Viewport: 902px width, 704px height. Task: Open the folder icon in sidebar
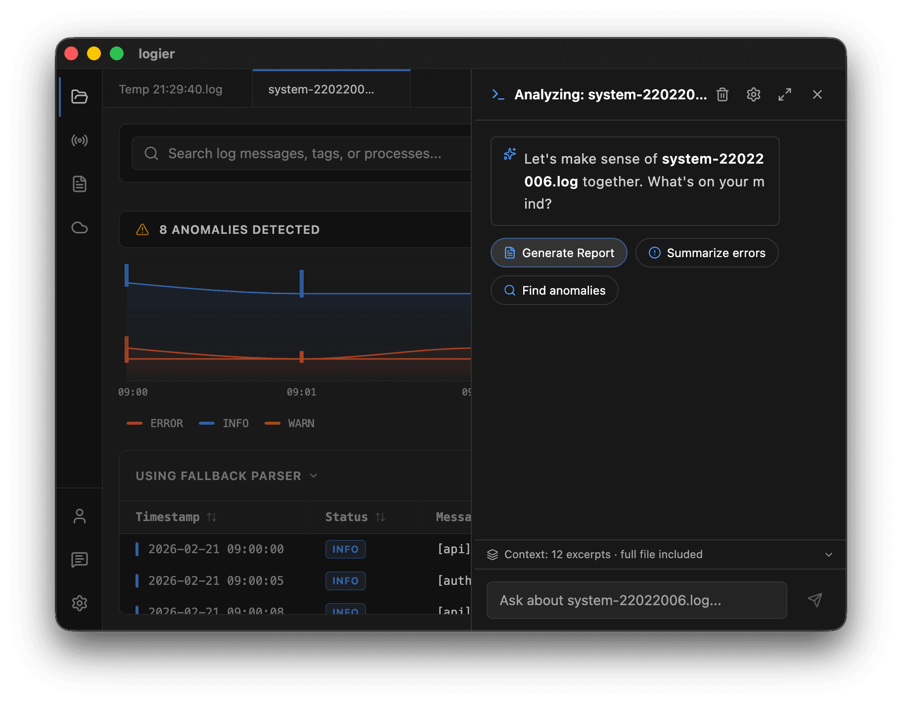coord(80,96)
